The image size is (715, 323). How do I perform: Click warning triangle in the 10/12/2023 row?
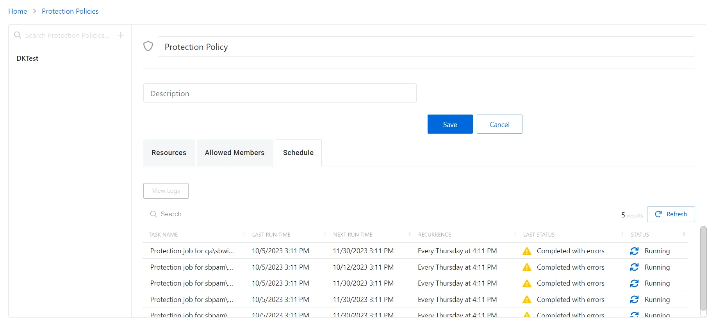click(527, 267)
